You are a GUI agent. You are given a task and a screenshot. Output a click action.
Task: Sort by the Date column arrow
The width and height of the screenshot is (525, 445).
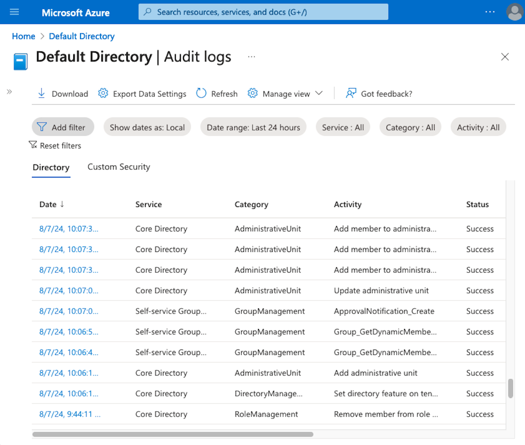(62, 204)
